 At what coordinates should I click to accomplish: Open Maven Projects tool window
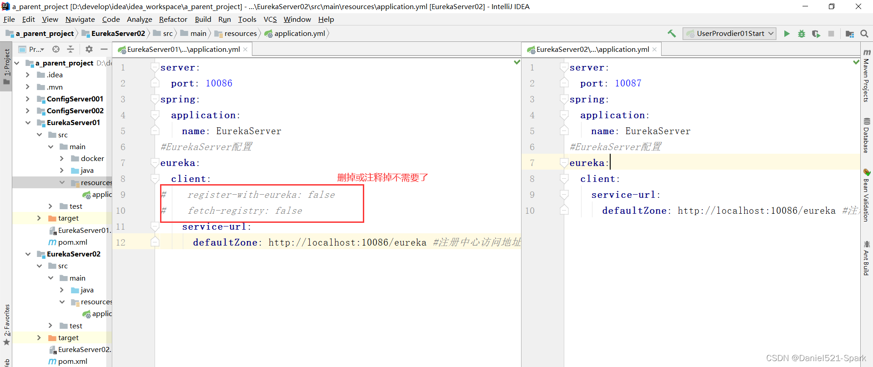point(867,75)
